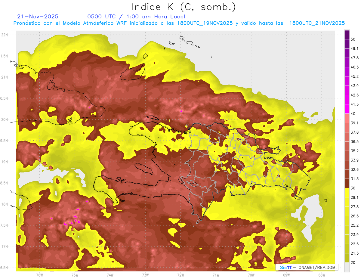
Task: Pick the salmon swatch between 39.1 and 40
Action: click(347, 118)
